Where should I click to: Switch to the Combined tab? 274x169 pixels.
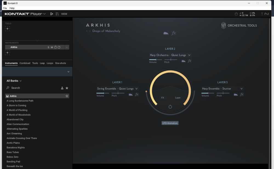pos(25,63)
